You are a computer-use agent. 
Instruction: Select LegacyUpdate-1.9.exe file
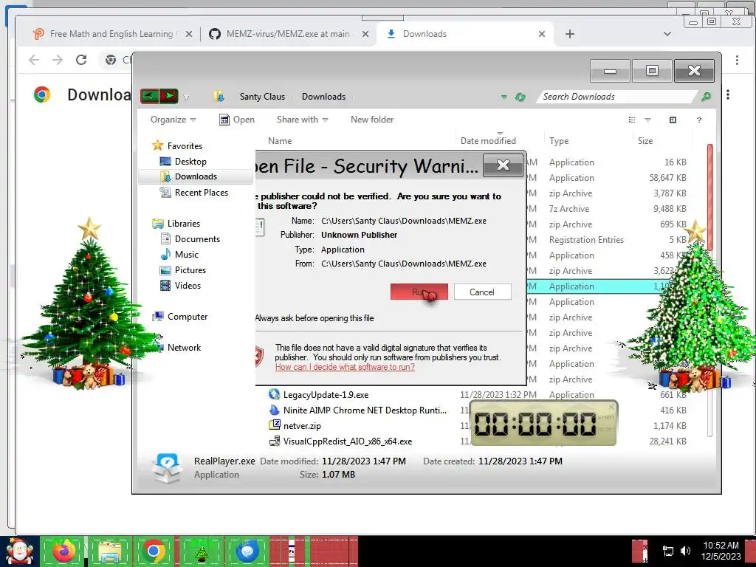[319, 394]
